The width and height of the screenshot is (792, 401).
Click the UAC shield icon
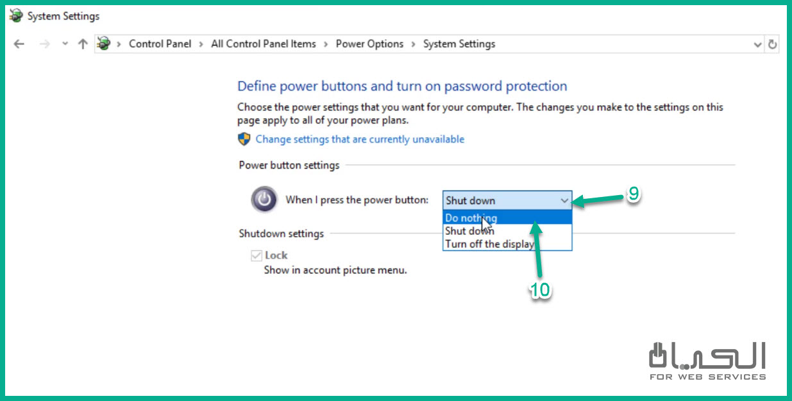(244, 139)
